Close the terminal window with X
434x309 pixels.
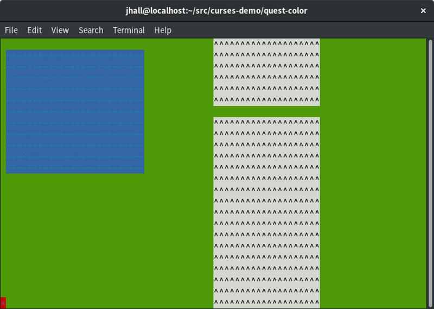coord(424,11)
